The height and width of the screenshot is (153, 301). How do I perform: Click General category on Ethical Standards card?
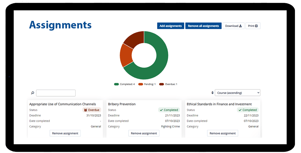point(253,126)
